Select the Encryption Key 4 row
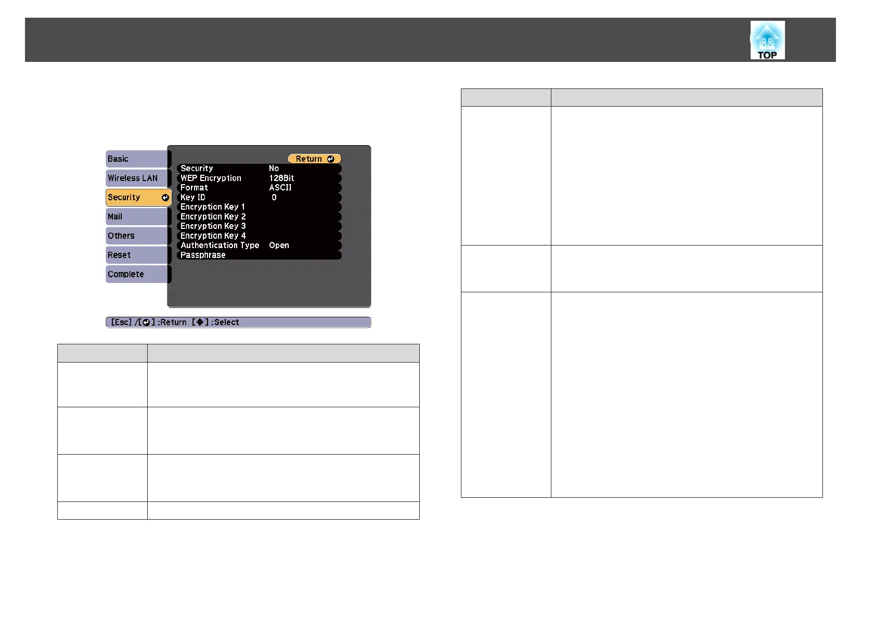 (x=259, y=236)
